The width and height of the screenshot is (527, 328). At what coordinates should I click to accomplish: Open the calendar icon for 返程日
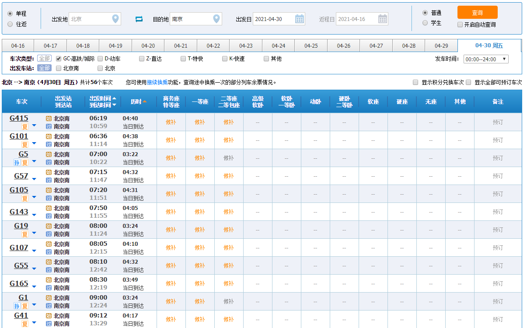382,19
